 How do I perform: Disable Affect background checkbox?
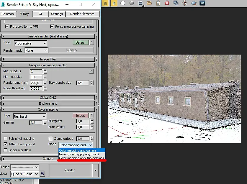click(5, 144)
